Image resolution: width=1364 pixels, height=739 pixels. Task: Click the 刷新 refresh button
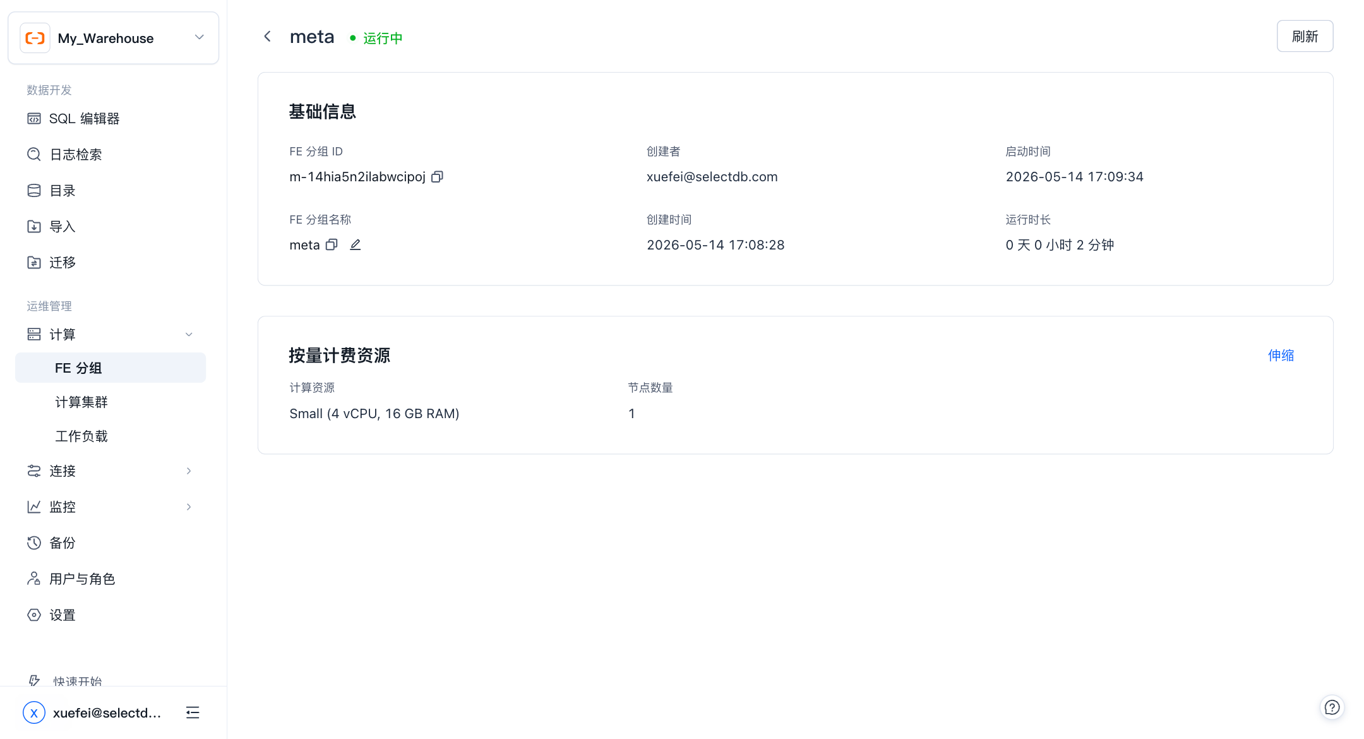coord(1305,37)
